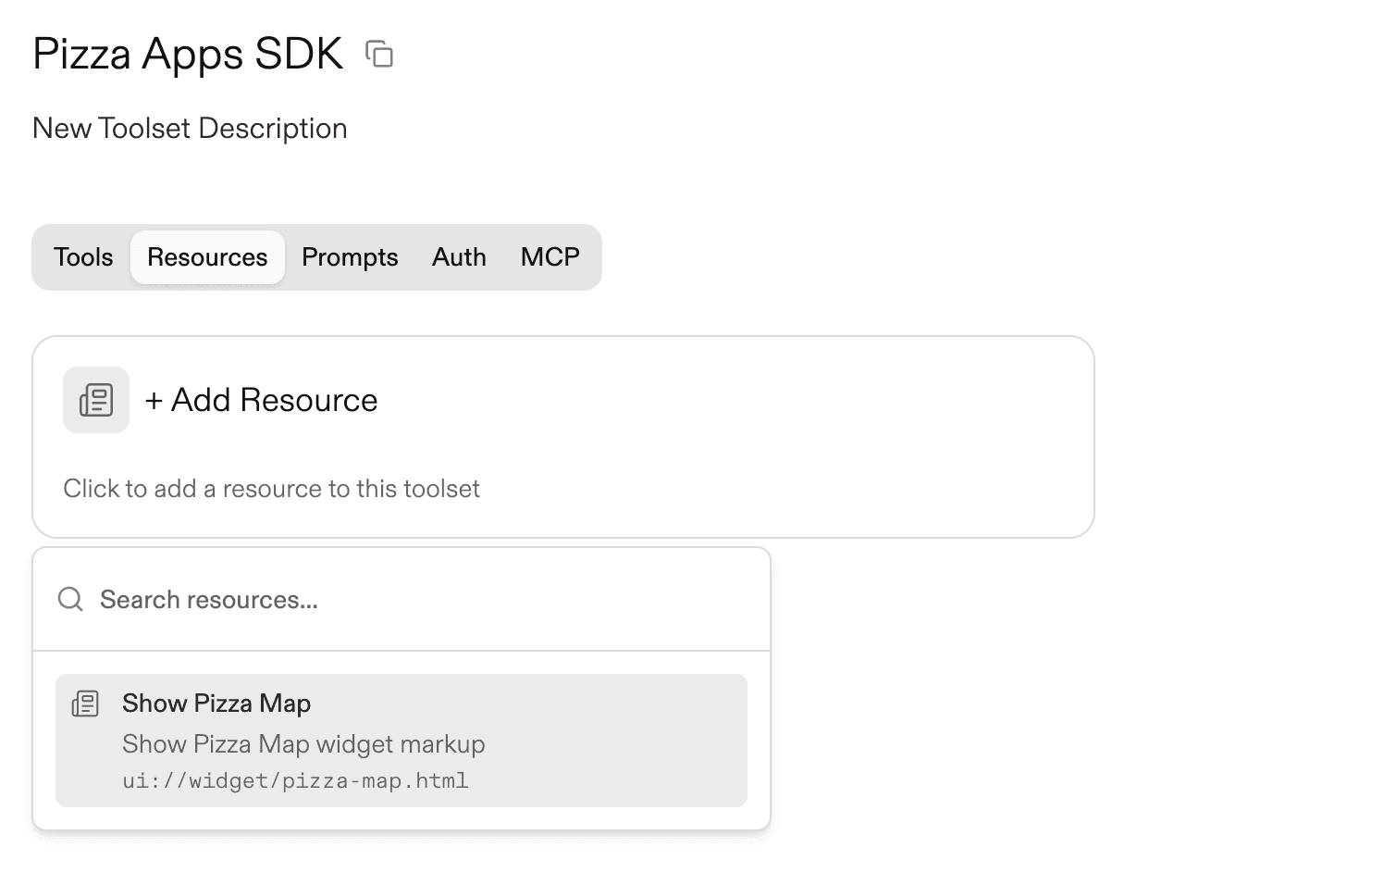Screen dimensions: 1384x872
Task: Open the Prompts tab
Action: pyautogui.click(x=350, y=257)
